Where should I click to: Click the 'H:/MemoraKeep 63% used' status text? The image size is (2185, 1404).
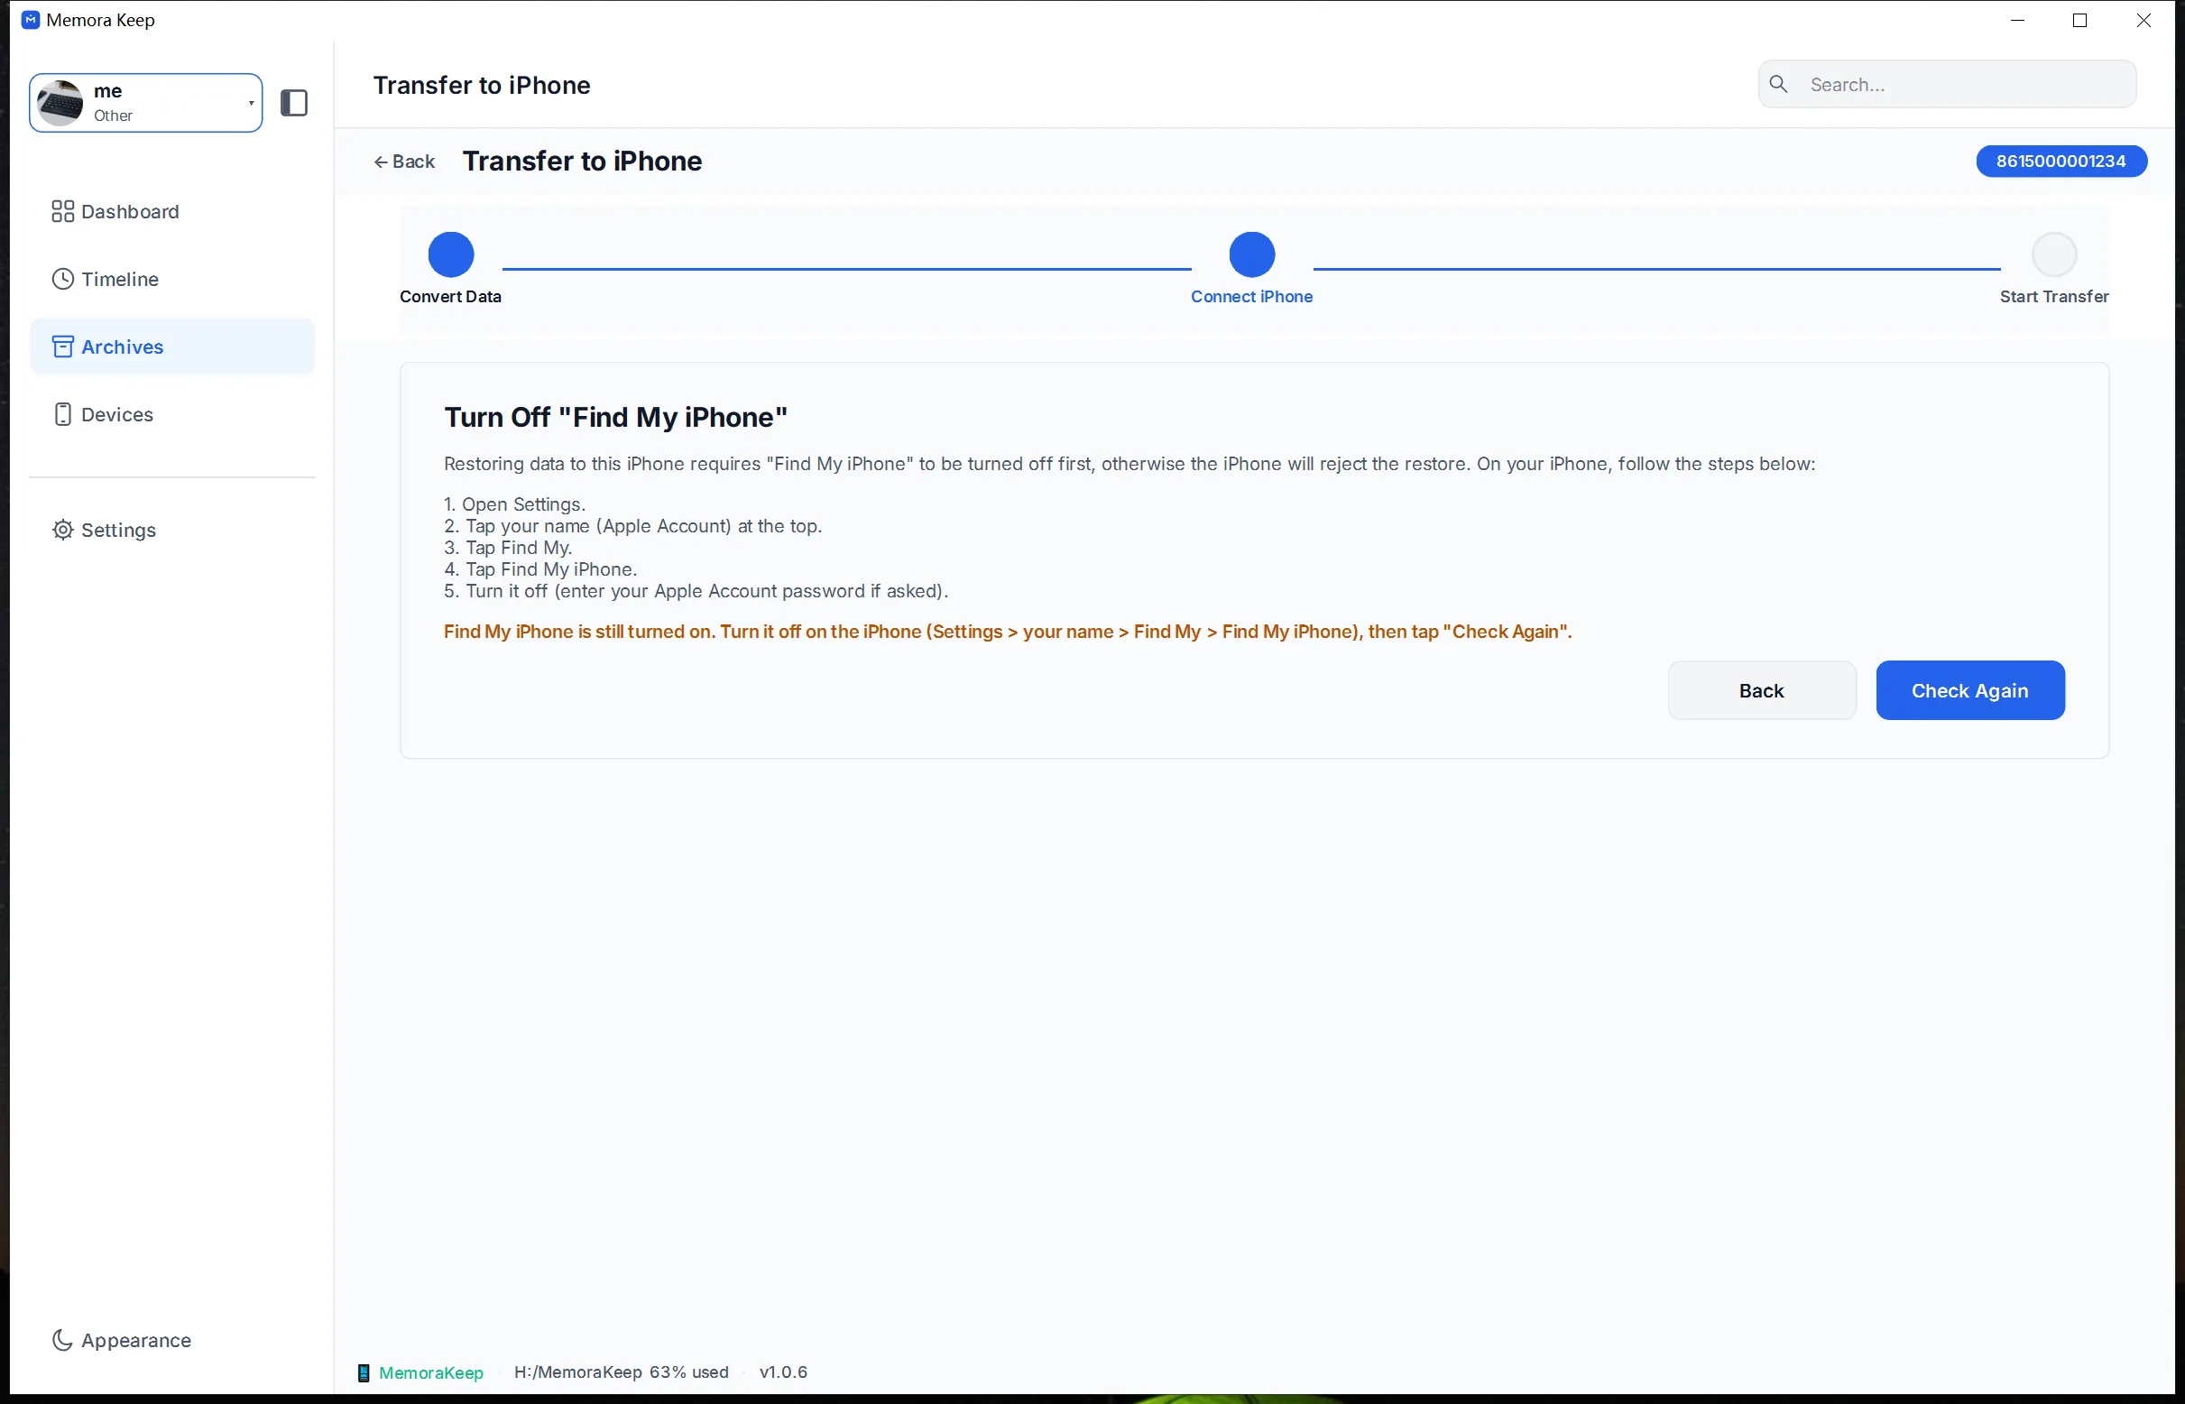[x=621, y=1372]
